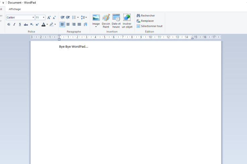
Task: Click Insérer un objet icon
Action: pyautogui.click(x=127, y=21)
